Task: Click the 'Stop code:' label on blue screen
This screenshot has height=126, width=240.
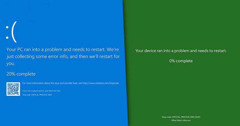Action: point(26,94)
